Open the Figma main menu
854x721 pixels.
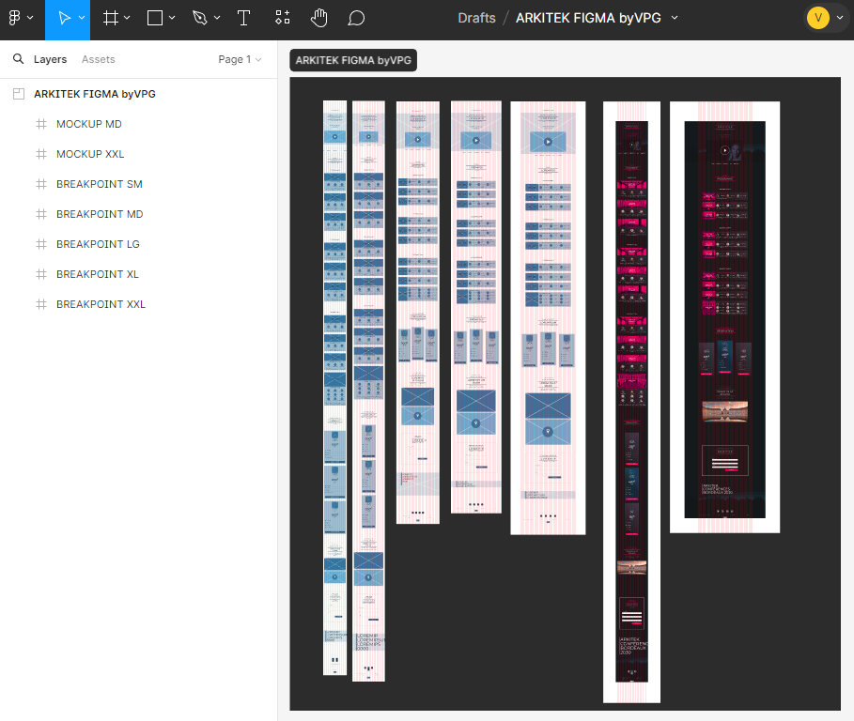tap(20, 18)
